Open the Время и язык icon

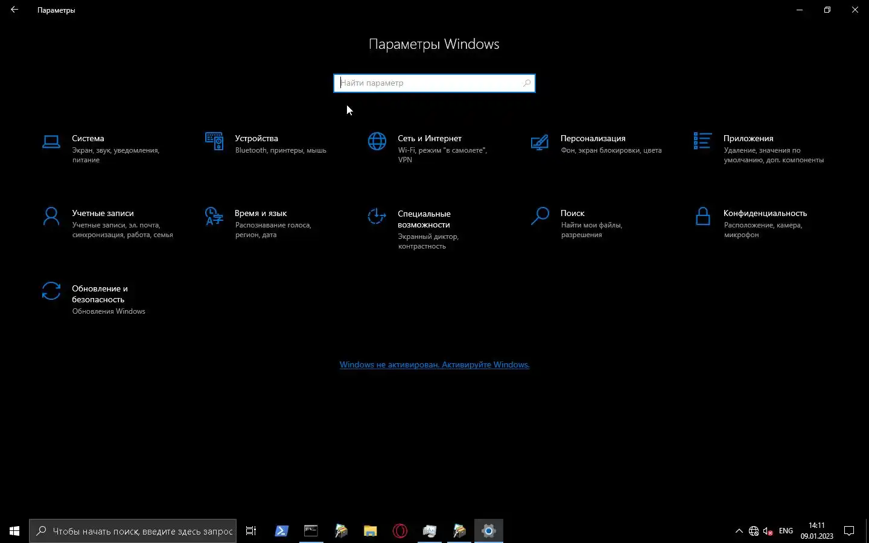[x=214, y=216]
